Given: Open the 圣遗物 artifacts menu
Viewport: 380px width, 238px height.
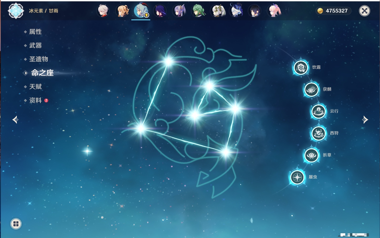Looking at the screenshot, I should click(x=38, y=59).
